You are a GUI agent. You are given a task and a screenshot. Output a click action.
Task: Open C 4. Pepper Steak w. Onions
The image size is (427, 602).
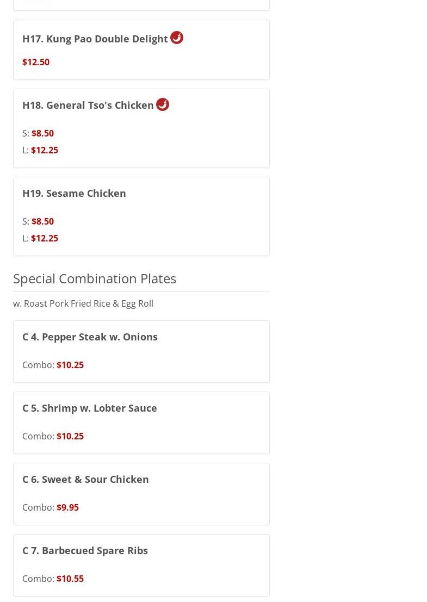tap(90, 337)
